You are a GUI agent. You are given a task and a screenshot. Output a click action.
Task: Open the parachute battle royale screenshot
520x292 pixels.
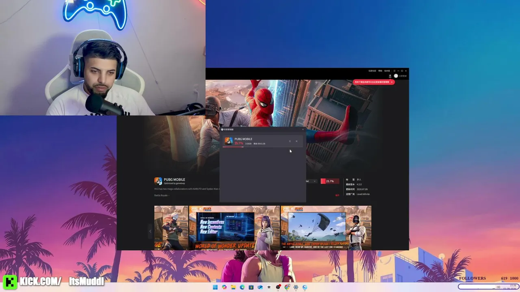coord(326,228)
